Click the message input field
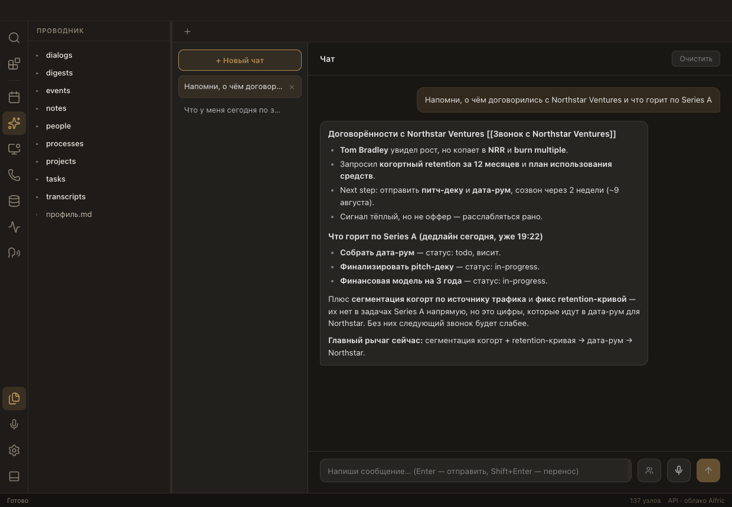This screenshot has width=732, height=507. pyautogui.click(x=475, y=471)
